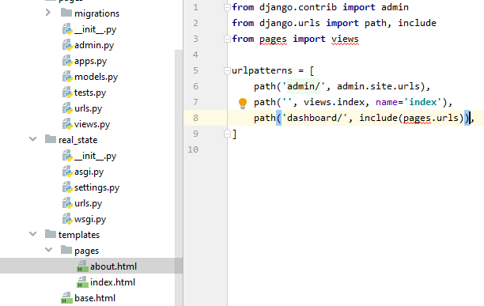Open urls.py listed above views.py
This screenshot has height=306, width=484.
pyautogui.click(x=89, y=108)
